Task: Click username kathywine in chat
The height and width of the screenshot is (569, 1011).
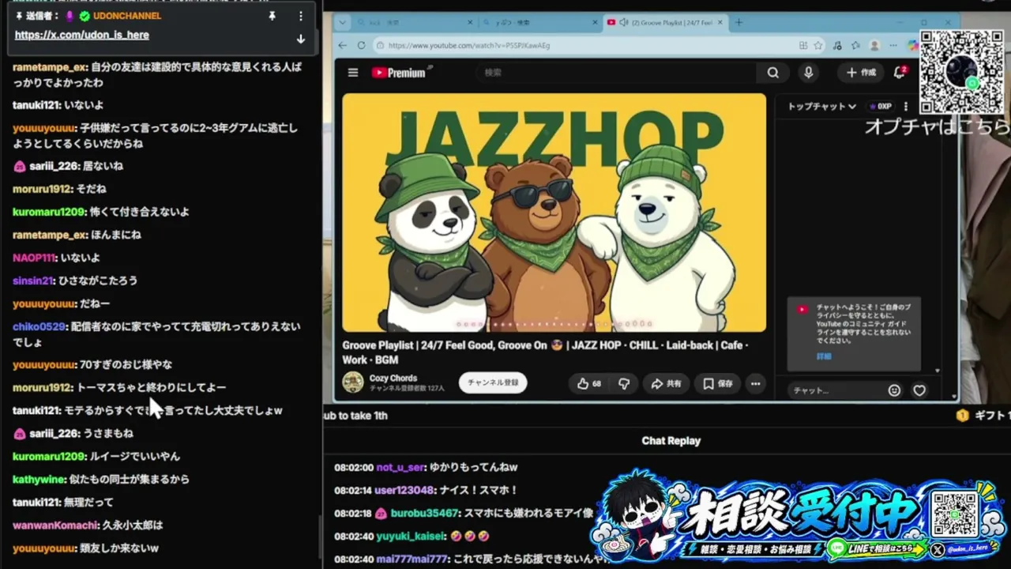Action: point(38,479)
